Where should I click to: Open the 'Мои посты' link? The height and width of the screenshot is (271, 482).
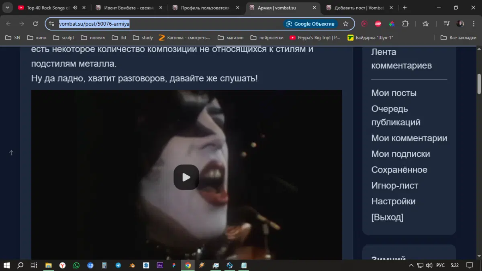[x=394, y=93]
